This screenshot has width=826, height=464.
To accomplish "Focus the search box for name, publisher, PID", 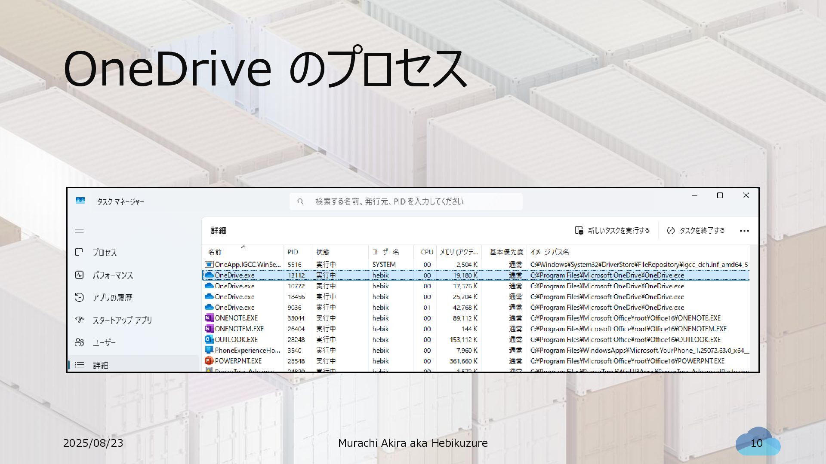I will 406,201.
